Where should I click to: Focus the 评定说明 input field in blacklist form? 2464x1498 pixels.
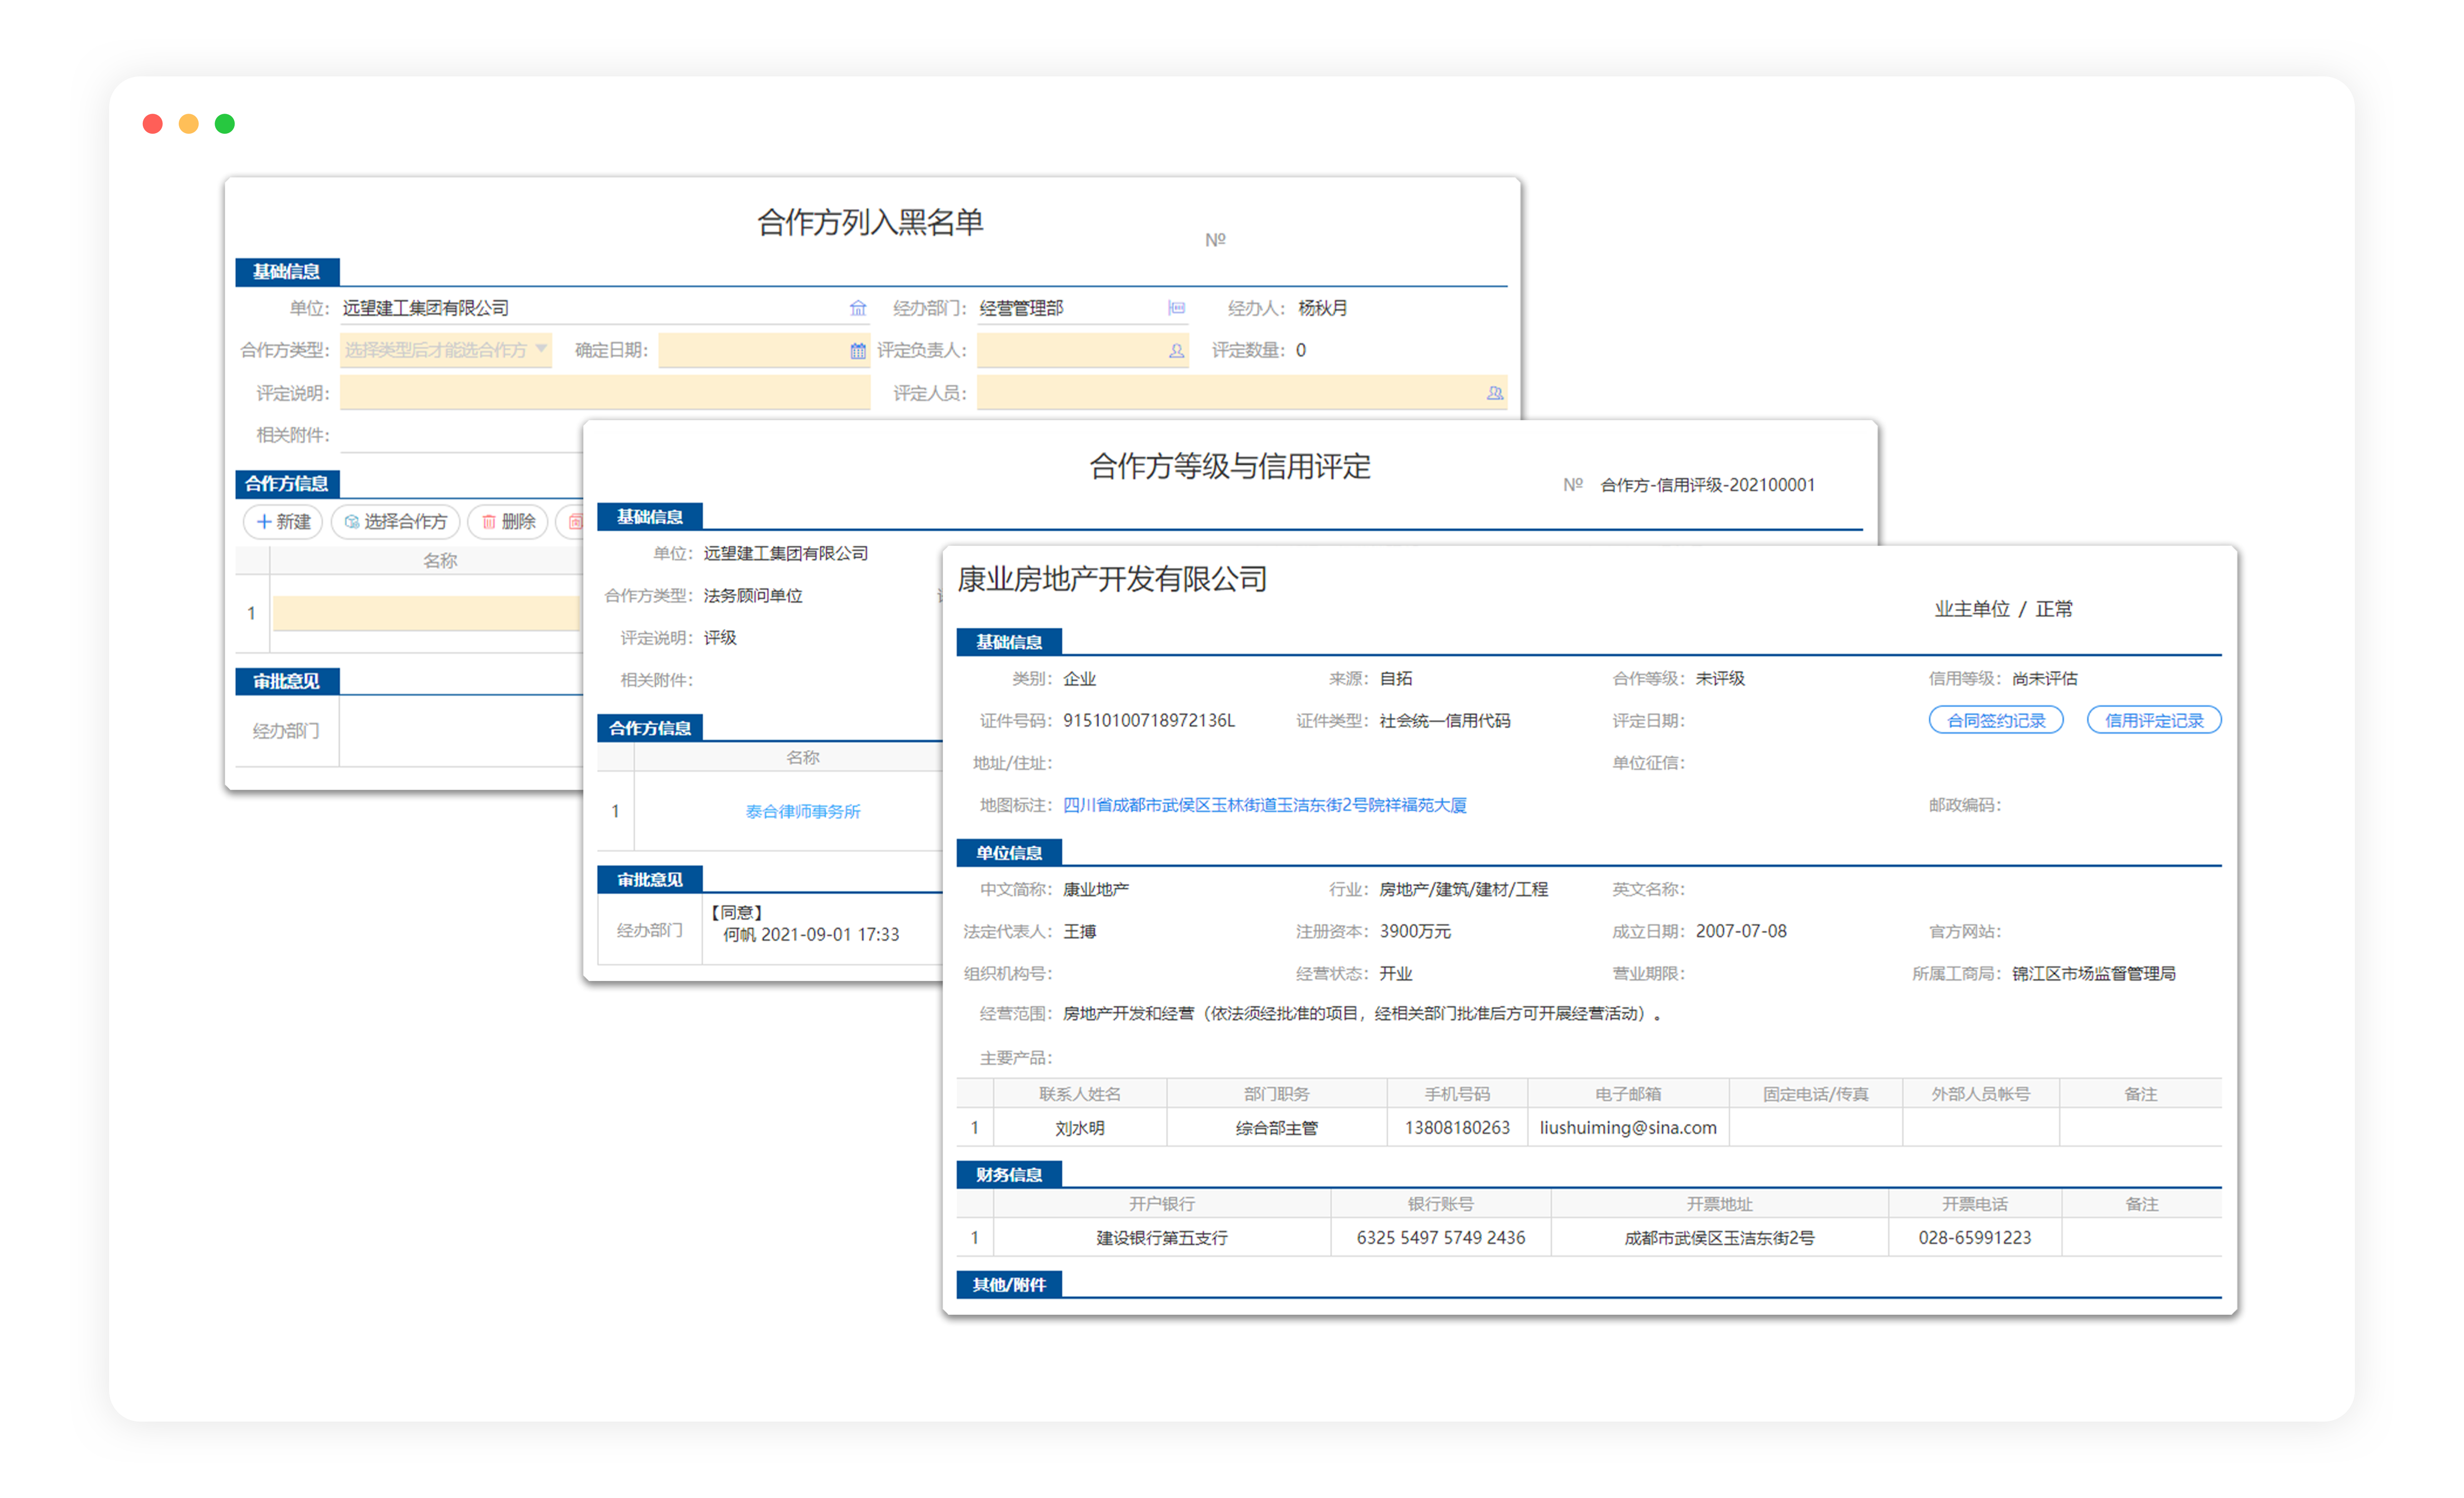coord(604,393)
